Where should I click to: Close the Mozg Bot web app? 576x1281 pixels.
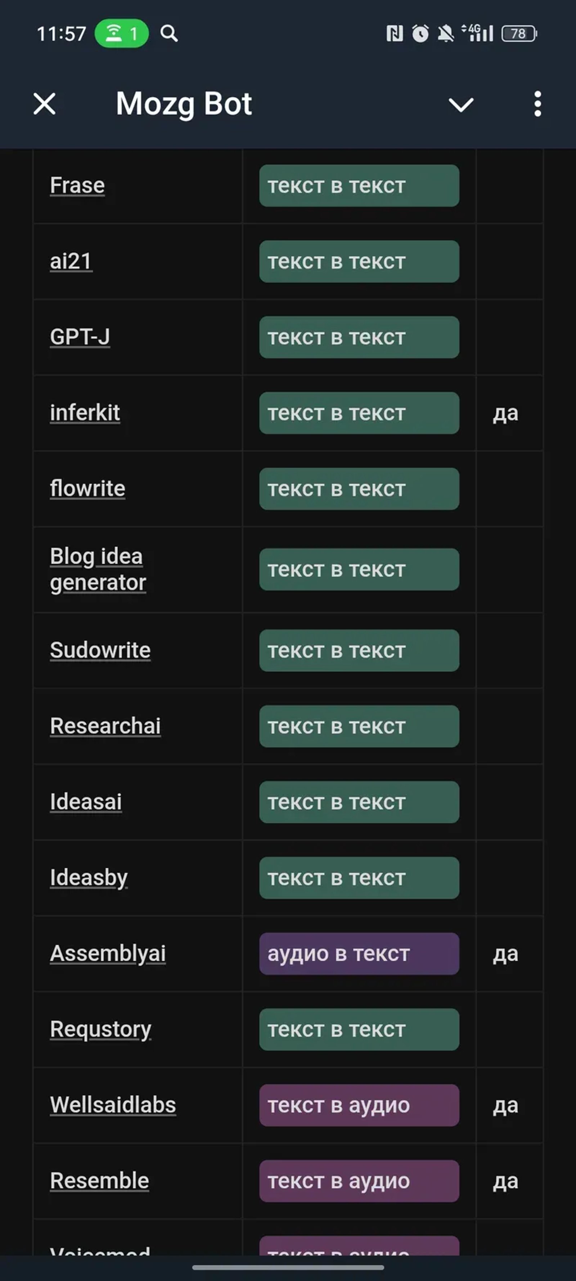click(x=44, y=104)
